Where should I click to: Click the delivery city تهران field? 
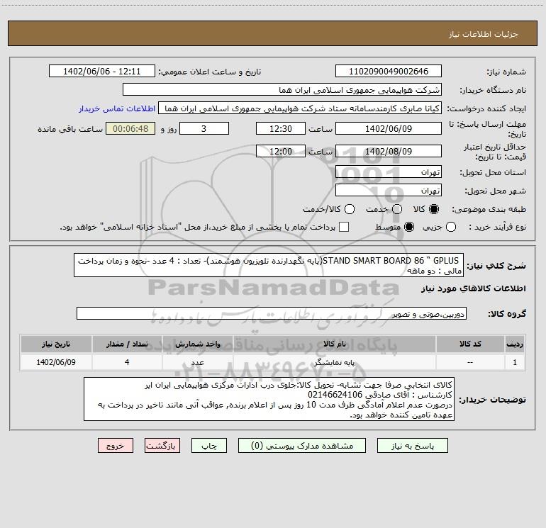pos(389,191)
